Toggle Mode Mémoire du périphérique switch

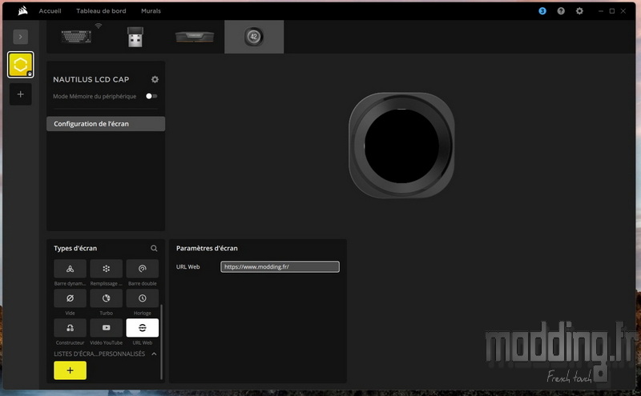(151, 96)
